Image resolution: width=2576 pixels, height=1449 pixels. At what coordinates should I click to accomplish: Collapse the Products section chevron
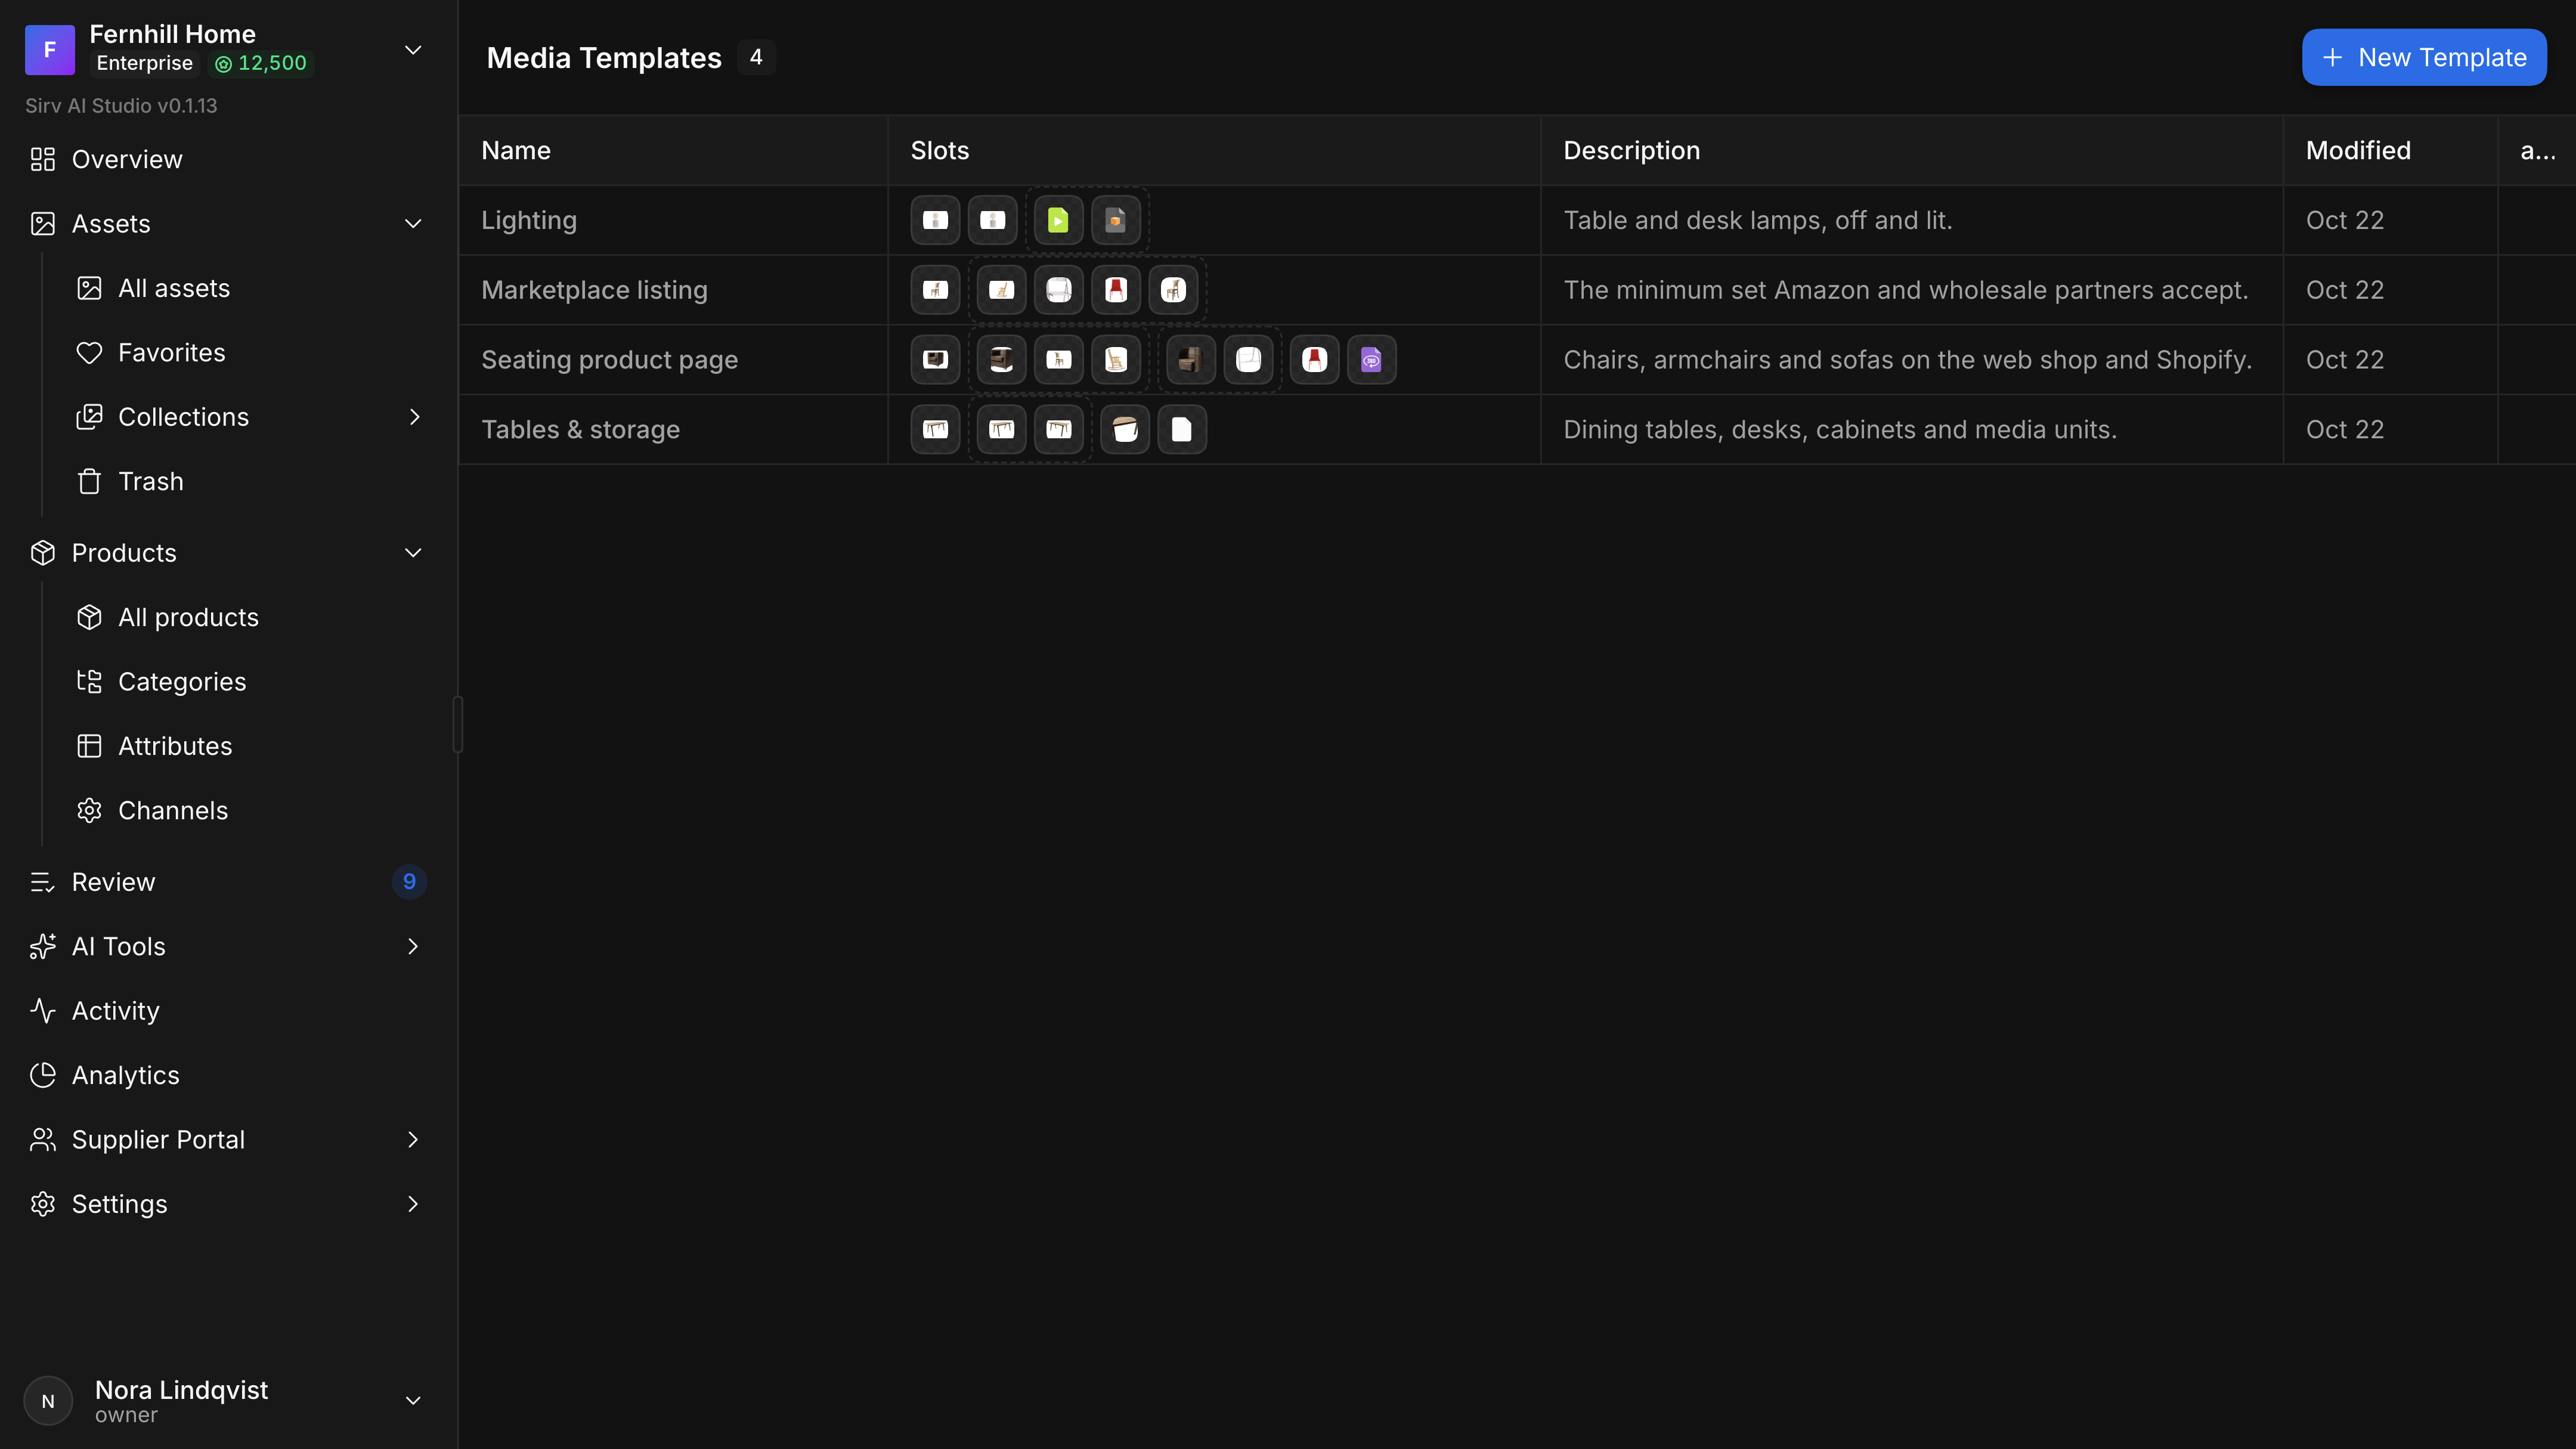click(x=413, y=553)
